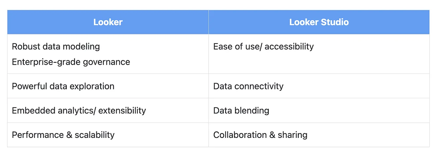Select Embedded analytics/ extensibility cell
The height and width of the screenshot is (160, 443).
click(108, 110)
